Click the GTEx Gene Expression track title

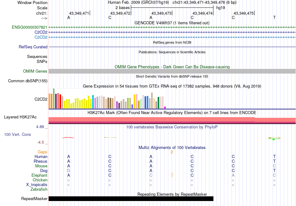pos(172,86)
